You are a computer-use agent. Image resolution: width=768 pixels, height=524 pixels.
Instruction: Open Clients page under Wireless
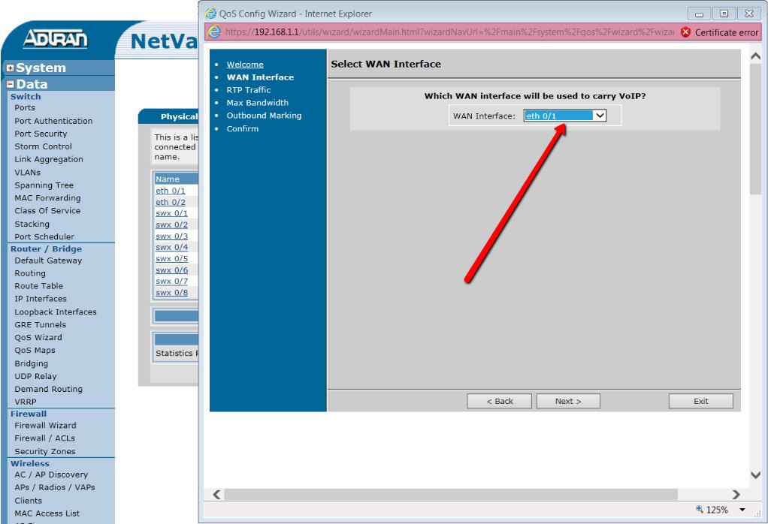[x=29, y=501]
